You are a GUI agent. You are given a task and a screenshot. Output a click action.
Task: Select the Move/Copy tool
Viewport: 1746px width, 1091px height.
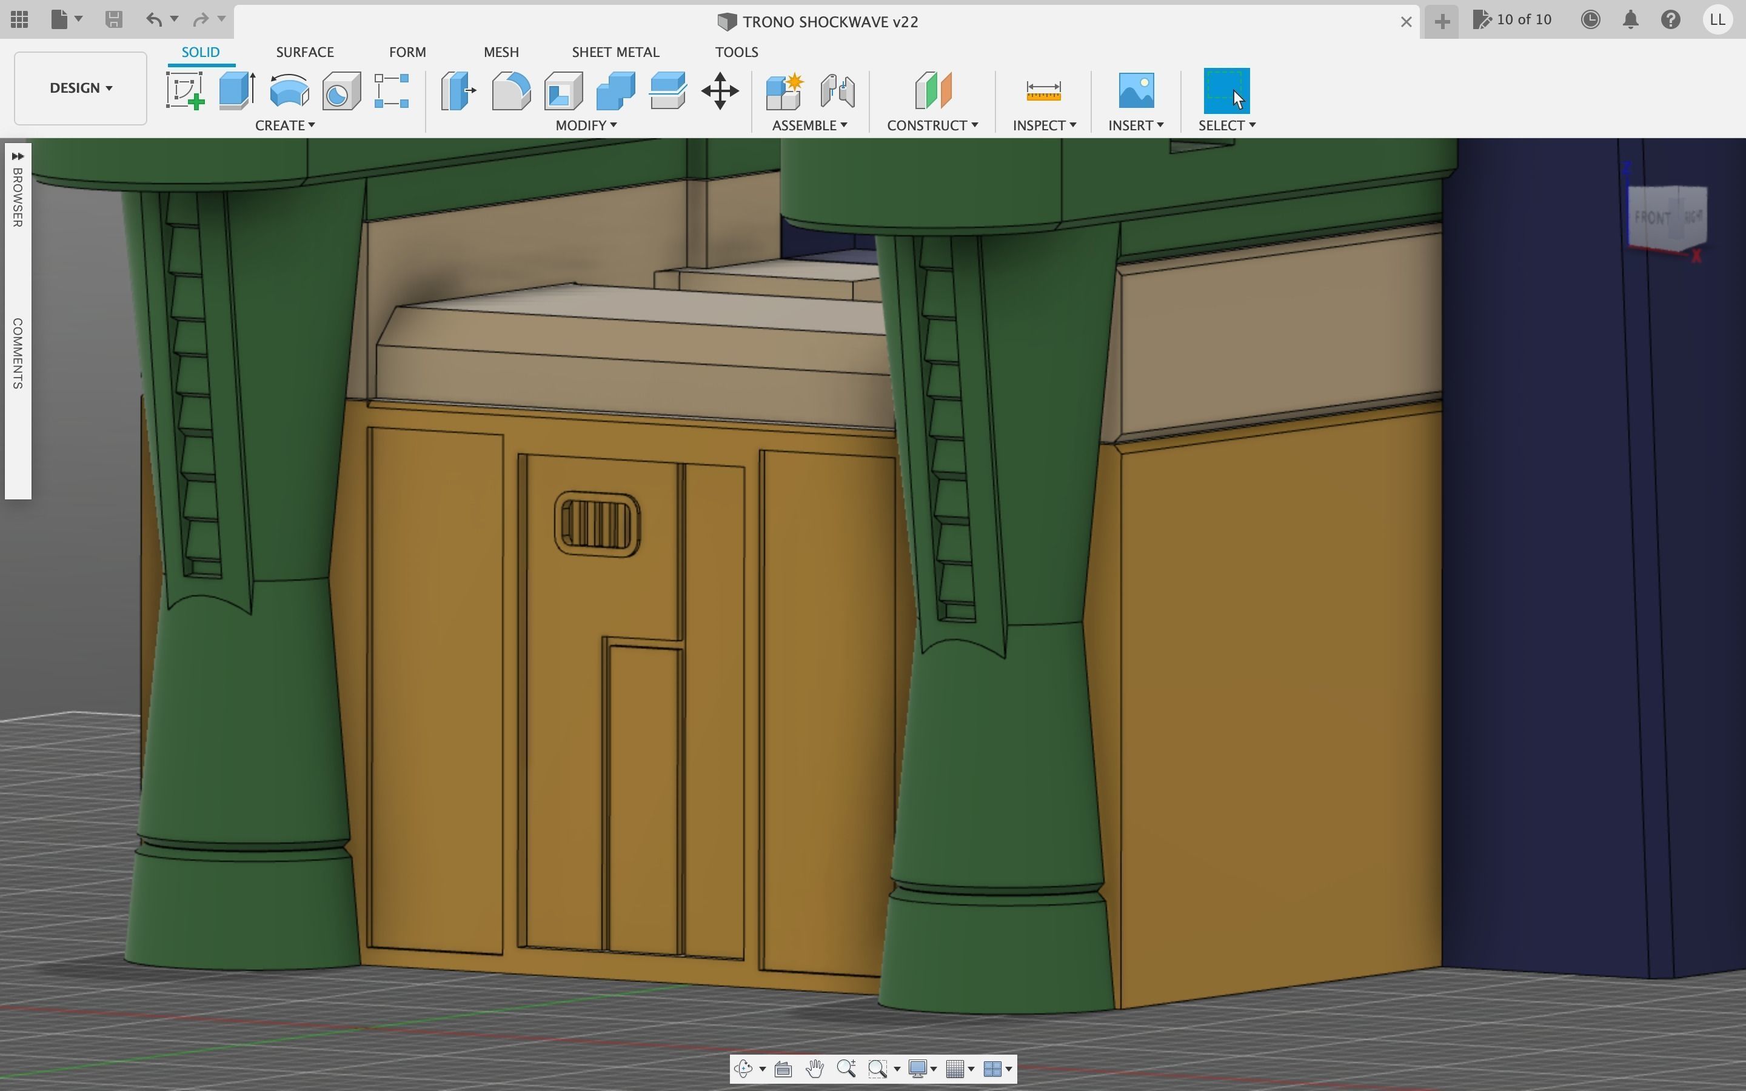(x=720, y=91)
